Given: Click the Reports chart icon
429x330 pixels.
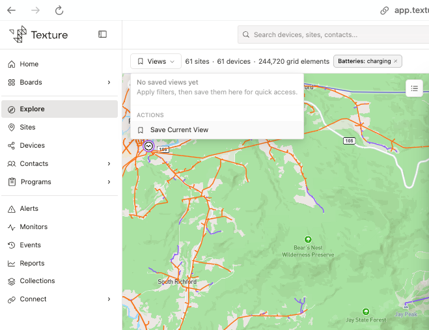Looking at the screenshot, I should coord(12,263).
